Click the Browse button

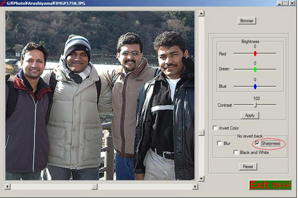247,21
